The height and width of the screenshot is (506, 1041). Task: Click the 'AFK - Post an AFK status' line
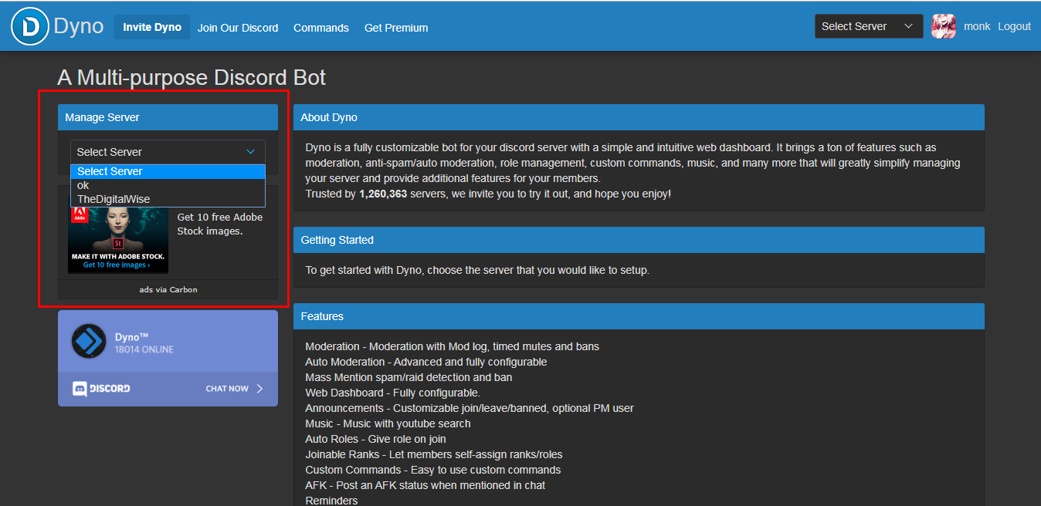[x=426, y=485]
